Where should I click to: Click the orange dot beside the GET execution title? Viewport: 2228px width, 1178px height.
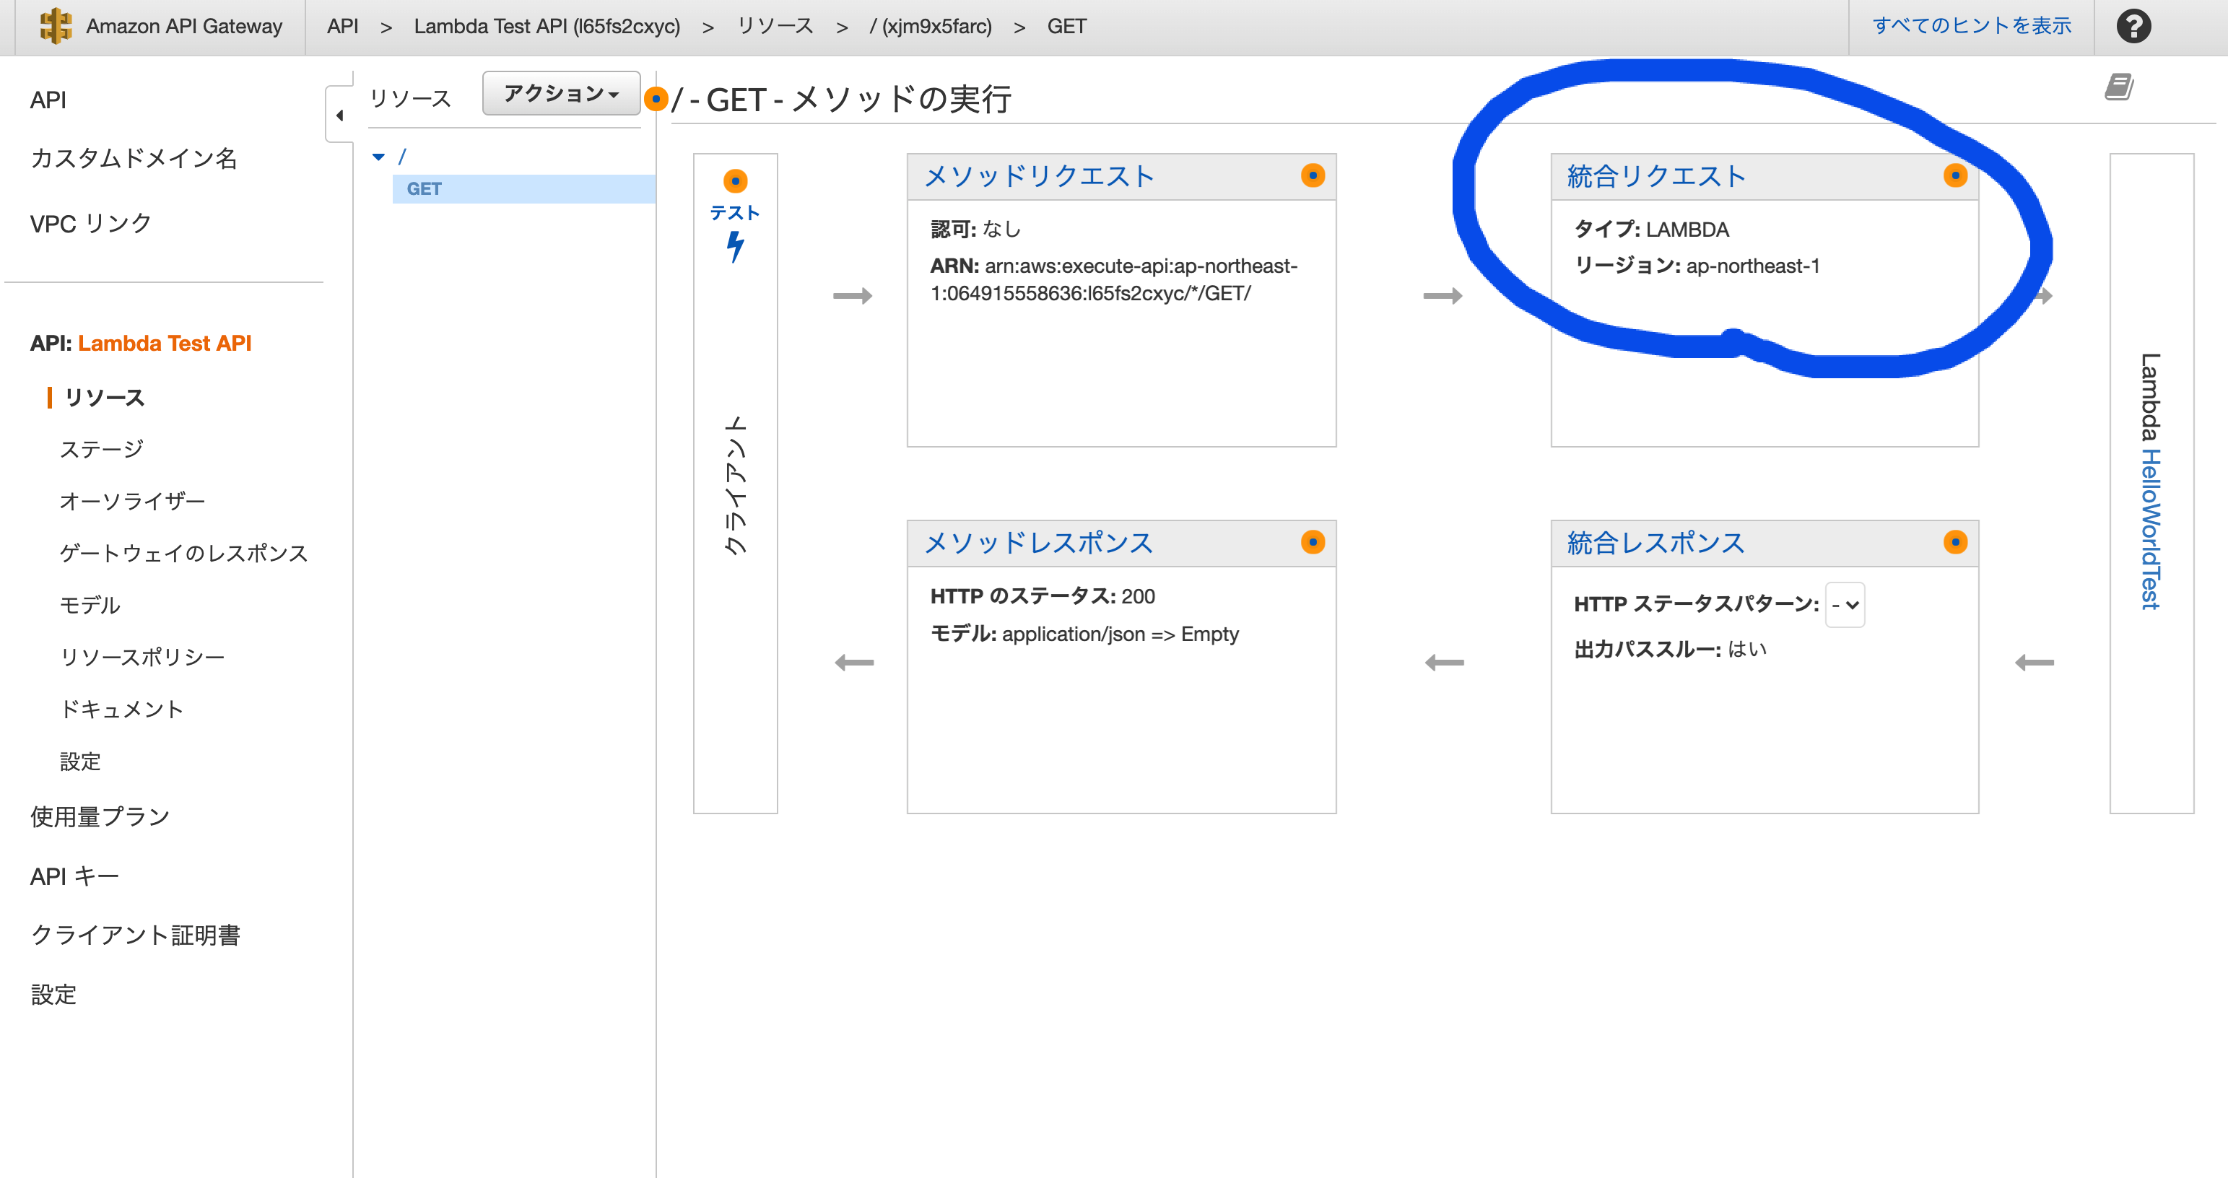(x=657, y=99)
